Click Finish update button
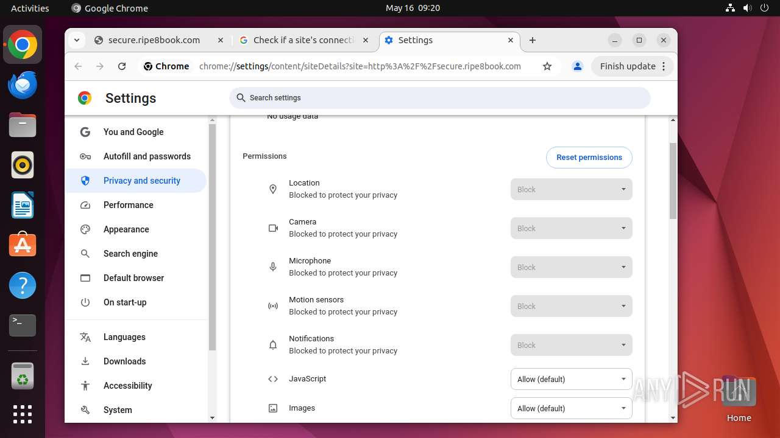Image resolution: width=780 pixels, height=438 pixels. point(632,66)
